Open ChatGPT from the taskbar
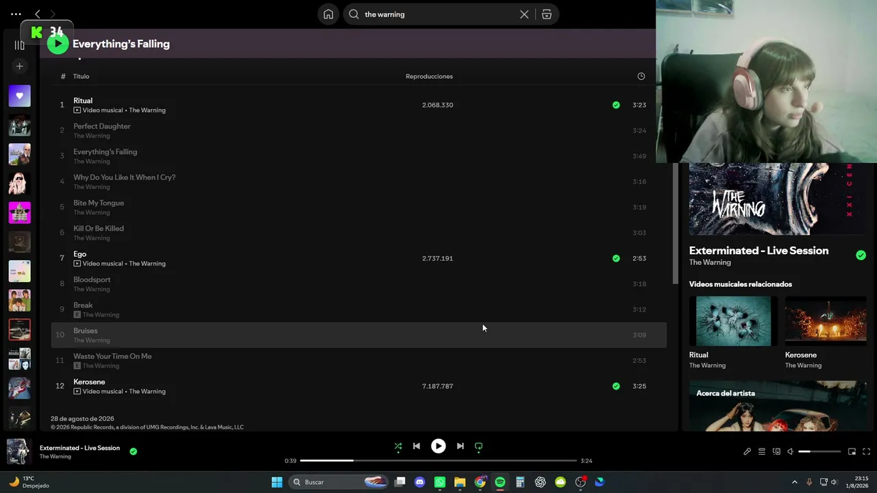Viewport: 877px width, 493px height. [x=541, y=482]
